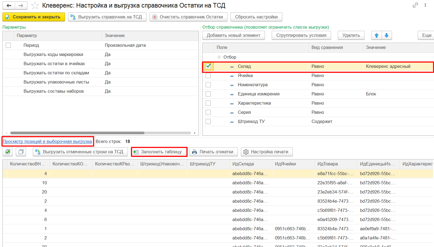Collapse the Отбор group in the filter tree
Image resolution: width=434 pixels, height=247 pixels.
point(219,57)
